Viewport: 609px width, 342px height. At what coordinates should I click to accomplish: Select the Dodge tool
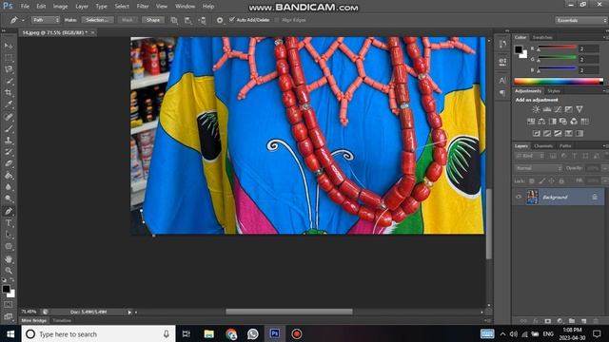pos(9,199)
